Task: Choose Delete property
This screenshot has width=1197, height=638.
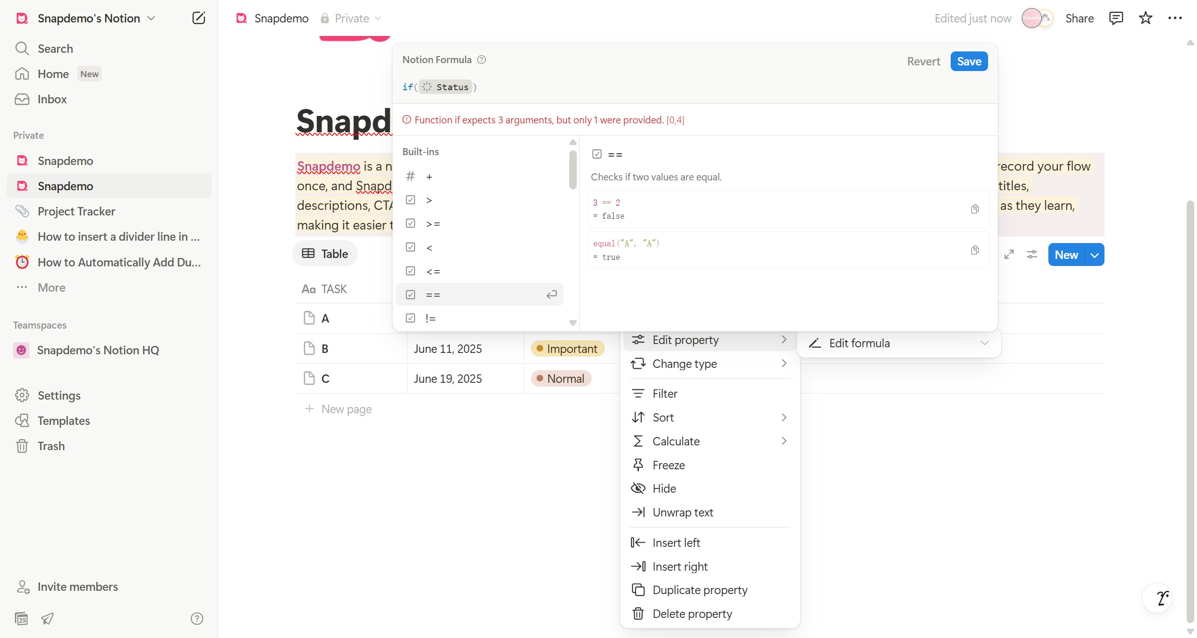Action: (x=709, y=614)
